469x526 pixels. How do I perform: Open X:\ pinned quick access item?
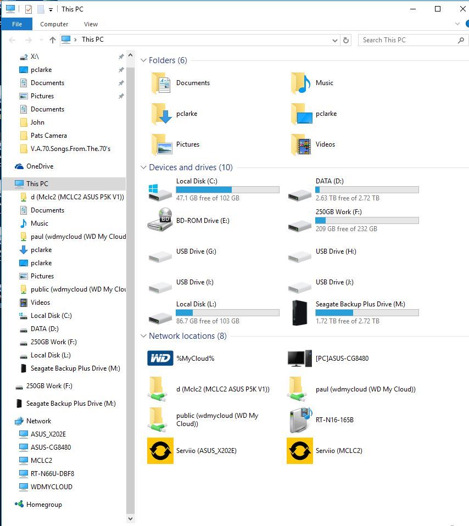[30, 57]
